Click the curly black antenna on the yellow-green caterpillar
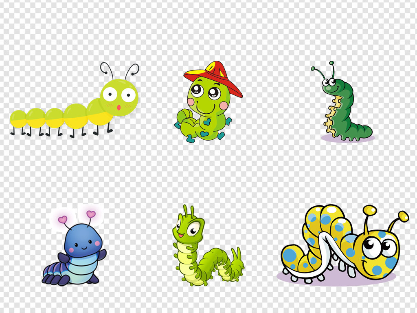Viewport: 417px width, 313px height. (x=107, y=69)
